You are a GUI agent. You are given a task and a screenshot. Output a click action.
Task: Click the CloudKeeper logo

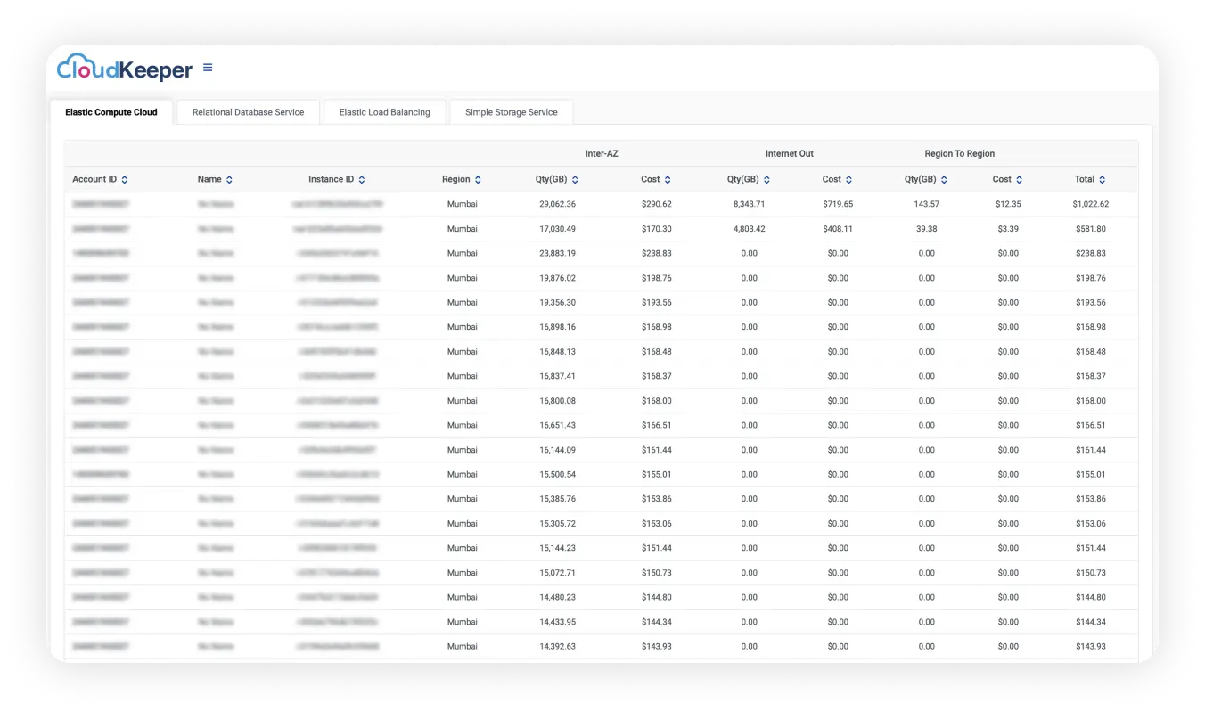[125, 68]
